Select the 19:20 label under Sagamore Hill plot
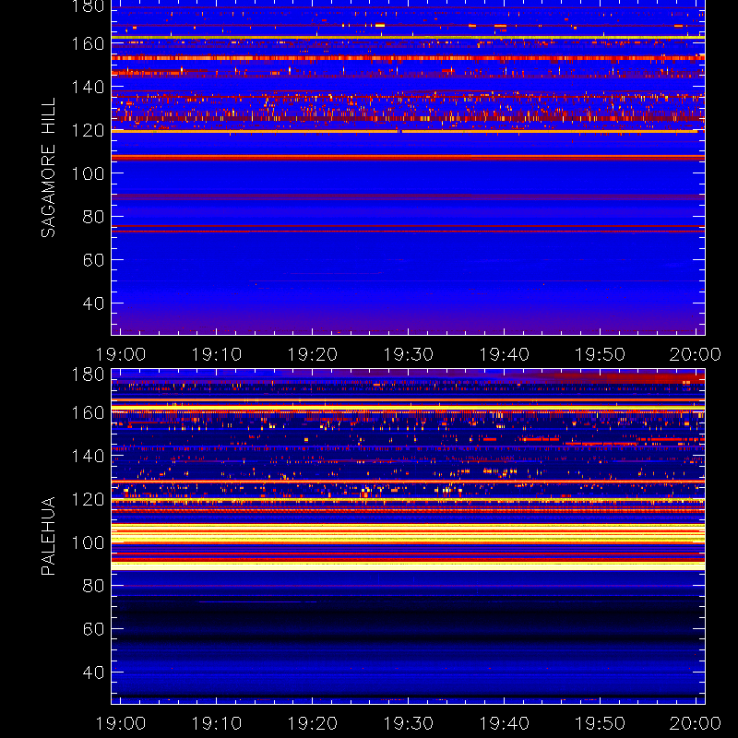Image resolution: width=738 pixels, height=738 pixels. [312, 354]
